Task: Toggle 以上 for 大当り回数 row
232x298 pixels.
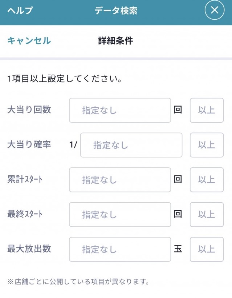Action: point(207,110)
